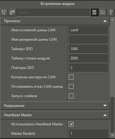Enable Контроль мастера по CAN checkbox
Image resolution: width=115 pixels, height=139 pixels.
tap(71, 77)
